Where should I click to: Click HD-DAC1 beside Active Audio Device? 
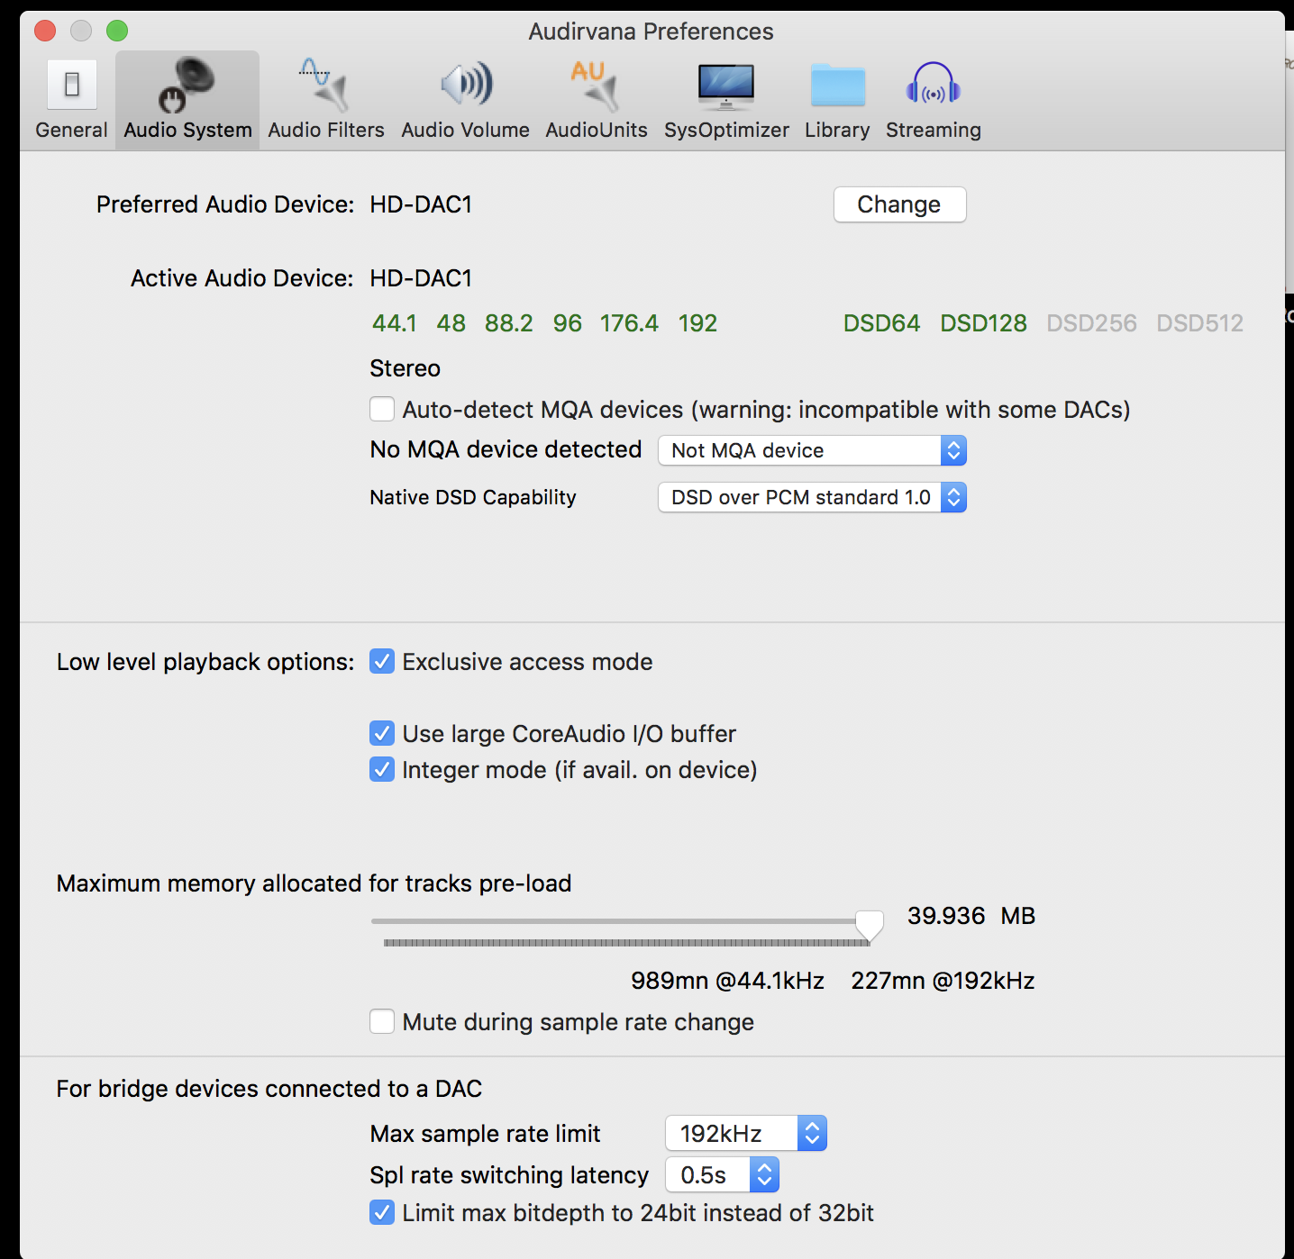pos(422,278)
